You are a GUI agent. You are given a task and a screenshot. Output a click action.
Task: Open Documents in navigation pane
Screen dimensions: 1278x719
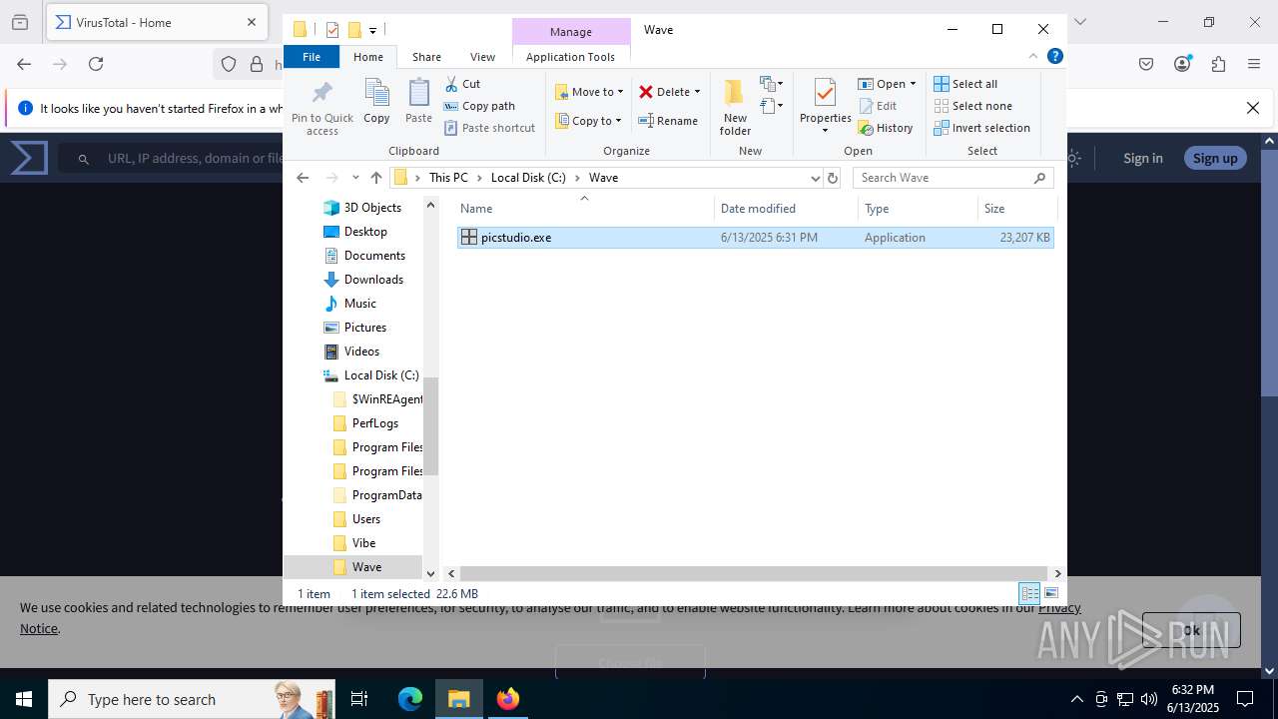pos(374,256)
